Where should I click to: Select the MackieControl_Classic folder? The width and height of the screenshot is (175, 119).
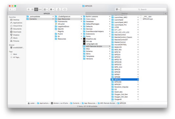pyautogui.click(x=125, y=37)
